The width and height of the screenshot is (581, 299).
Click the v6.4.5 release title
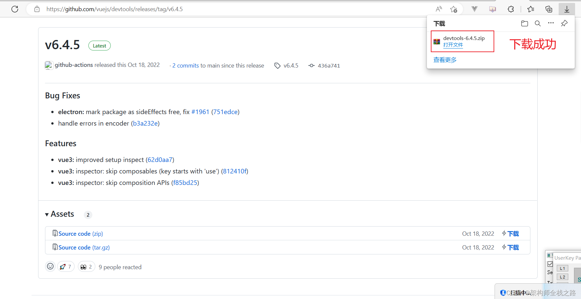[62, 45]
